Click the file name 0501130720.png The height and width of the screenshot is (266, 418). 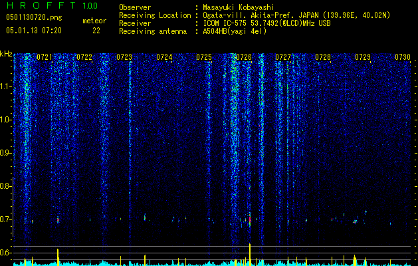34,17
